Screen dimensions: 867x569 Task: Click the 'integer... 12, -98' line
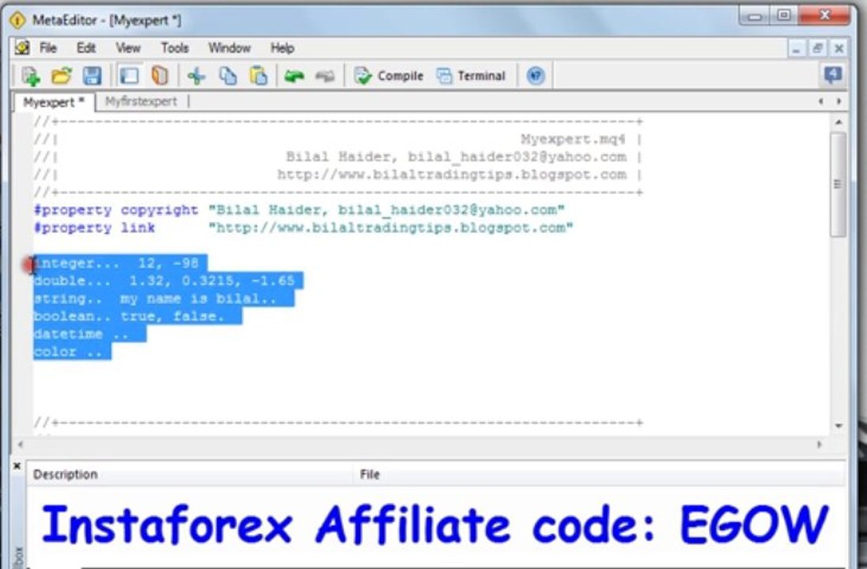(x=120, y=263)
